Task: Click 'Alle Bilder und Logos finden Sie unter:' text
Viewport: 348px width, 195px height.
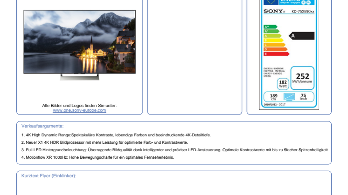Action: click(x=79, y=106)
